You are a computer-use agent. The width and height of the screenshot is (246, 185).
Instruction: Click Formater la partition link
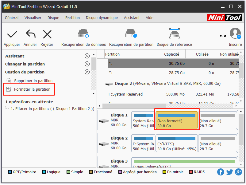click(x=32, y=89)
